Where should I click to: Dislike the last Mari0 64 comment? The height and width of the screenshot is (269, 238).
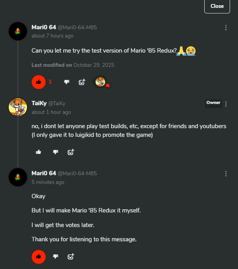[56, 256]
